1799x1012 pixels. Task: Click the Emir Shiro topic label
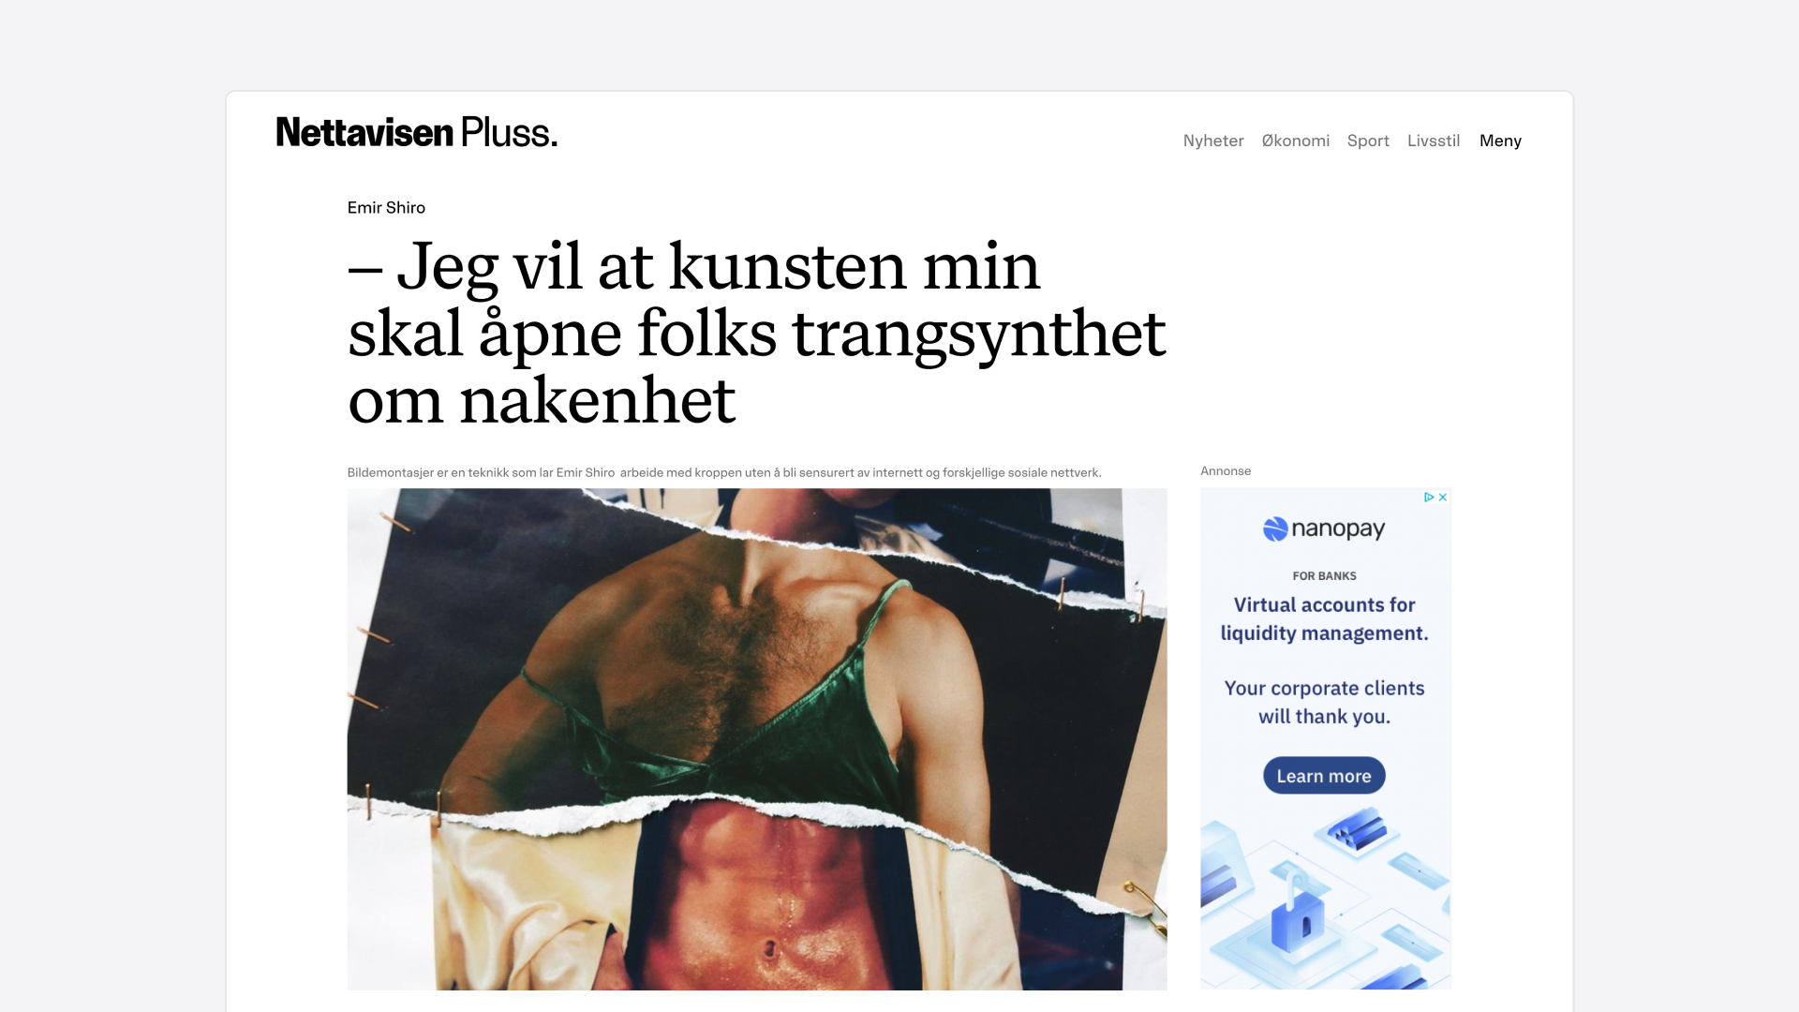tap(386, 208)
